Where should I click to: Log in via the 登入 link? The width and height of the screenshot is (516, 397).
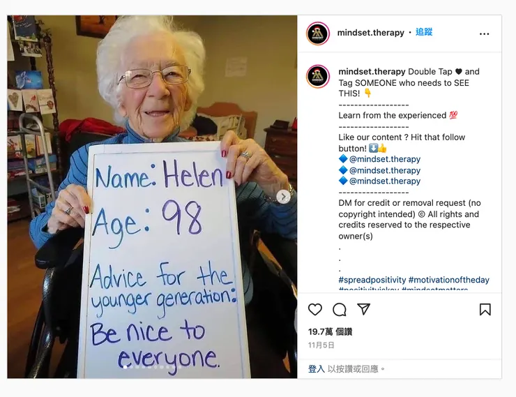[x=317, y=369]
